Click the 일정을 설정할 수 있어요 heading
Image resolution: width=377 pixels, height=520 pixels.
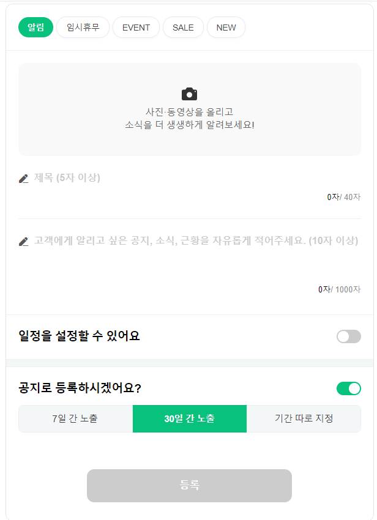click(79, 336)
